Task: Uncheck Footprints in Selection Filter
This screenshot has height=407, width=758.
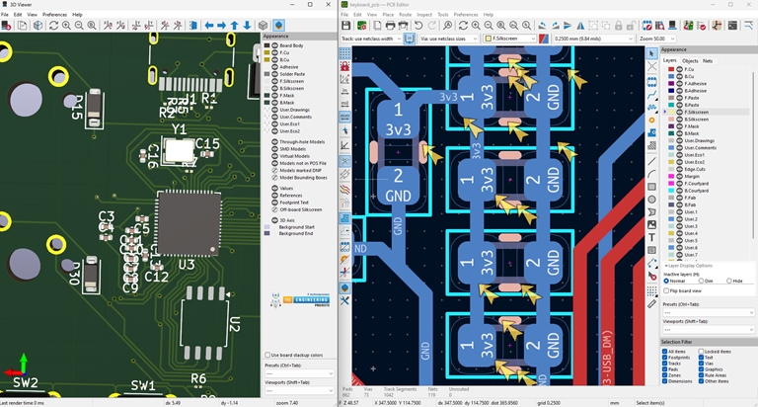Action: pyautogui.click(x=665, y=358)
